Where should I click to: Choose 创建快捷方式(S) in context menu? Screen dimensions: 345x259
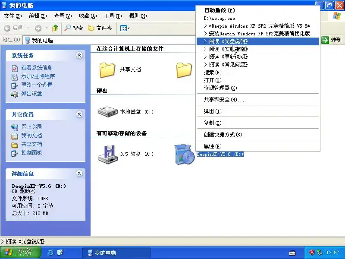click(257, 135)
